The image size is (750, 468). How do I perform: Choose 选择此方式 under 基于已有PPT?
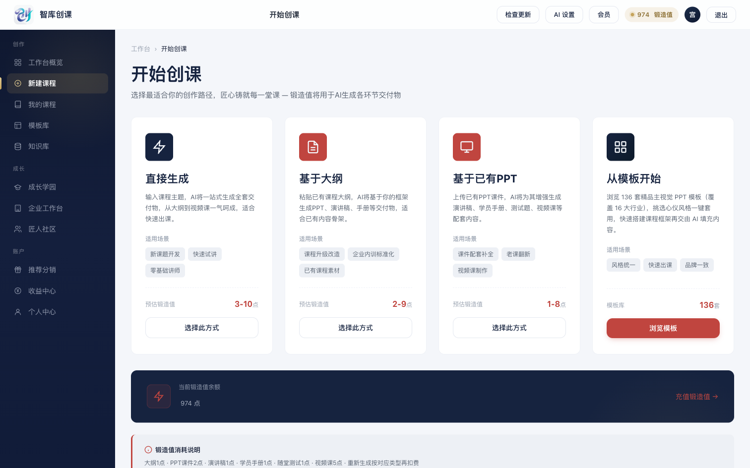(509, 328)
